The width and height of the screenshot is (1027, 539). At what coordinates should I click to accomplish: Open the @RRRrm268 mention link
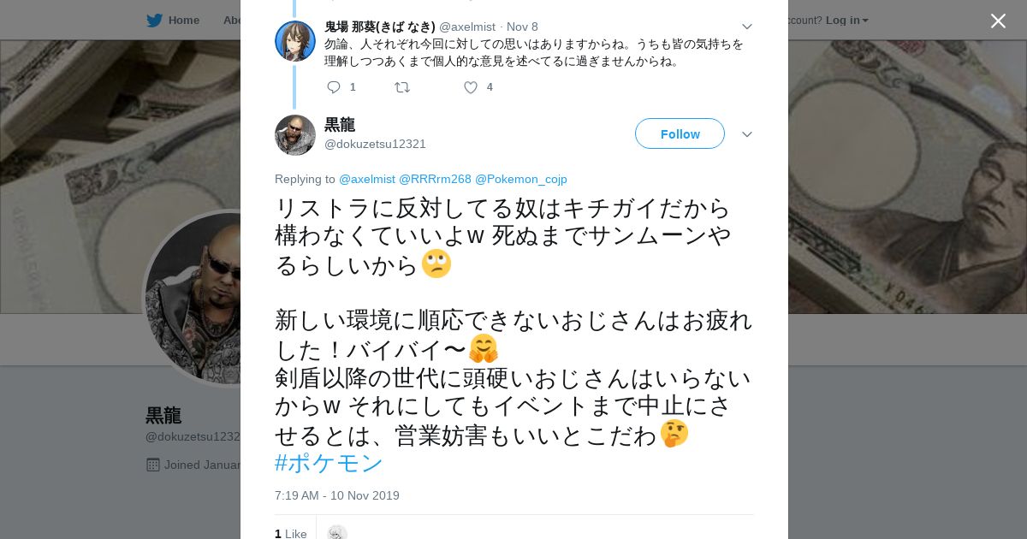tap(435, 179)
